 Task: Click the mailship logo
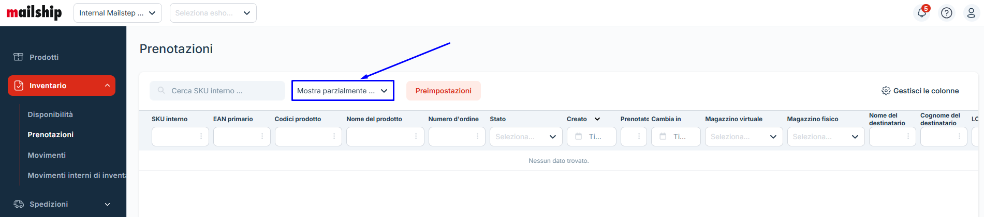click(x=34, y=12)
